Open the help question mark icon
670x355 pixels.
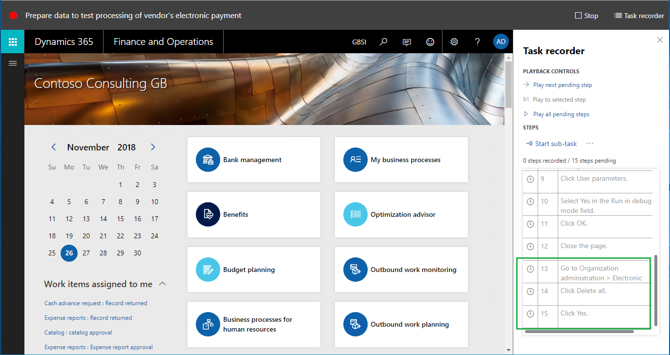478,42
